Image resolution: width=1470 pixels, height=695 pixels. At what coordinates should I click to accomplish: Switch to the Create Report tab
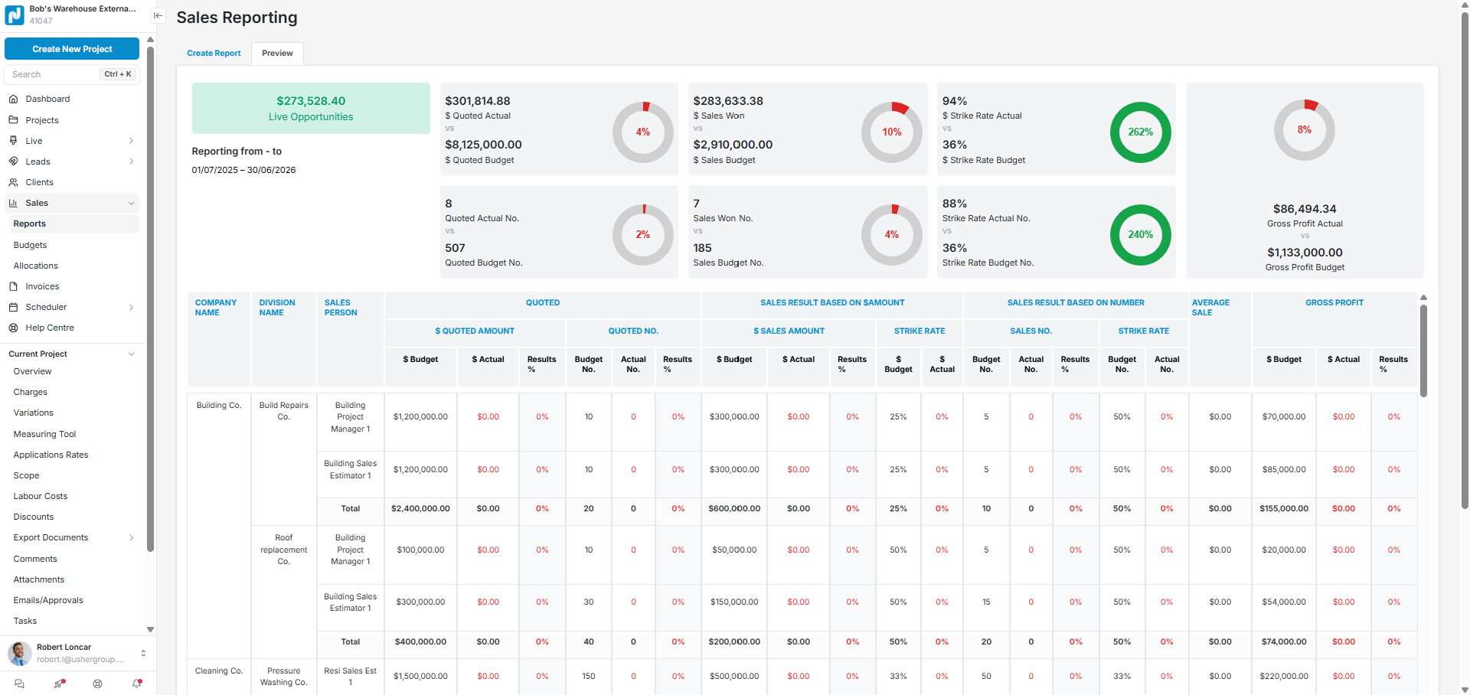pyautogui.click(x=214, y=54)
